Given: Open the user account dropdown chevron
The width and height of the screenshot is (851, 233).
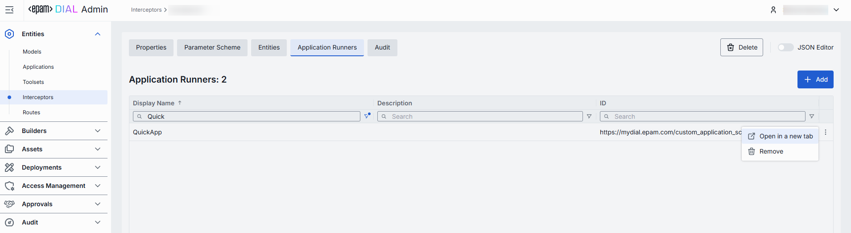Looking at the screenshot, I should [x=836, y=10].
